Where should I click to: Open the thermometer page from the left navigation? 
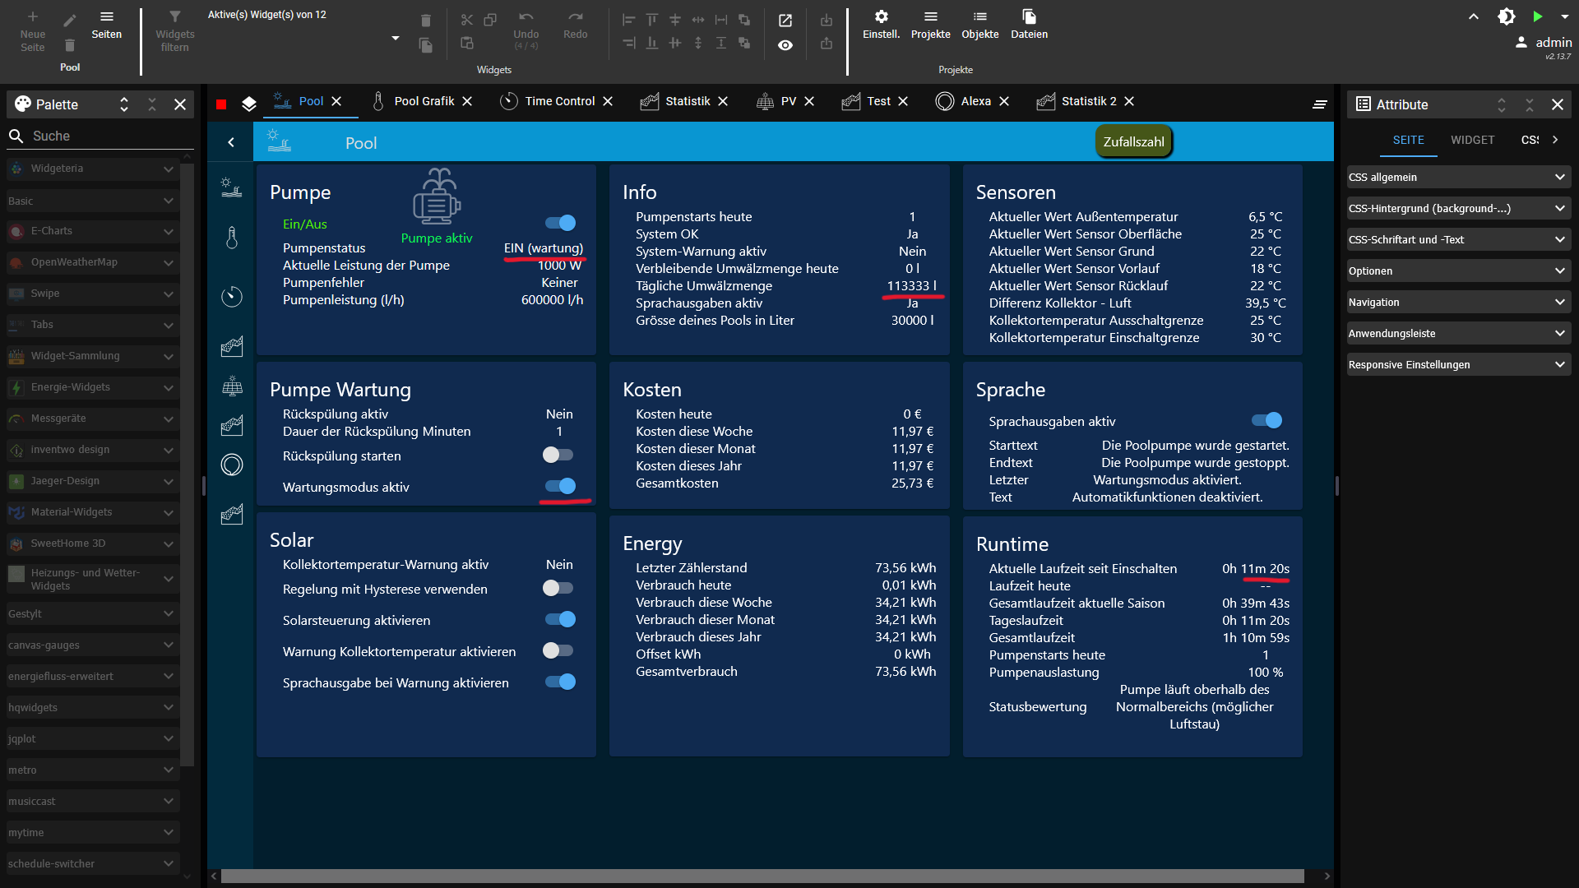click(231, 238)
